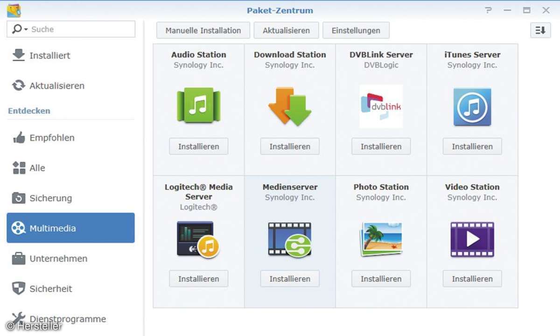Image resolution: width=560 pixels, height=336 pixels.
Task: Install the Logitech Media Server package
Action: click(x=198, y=279)
